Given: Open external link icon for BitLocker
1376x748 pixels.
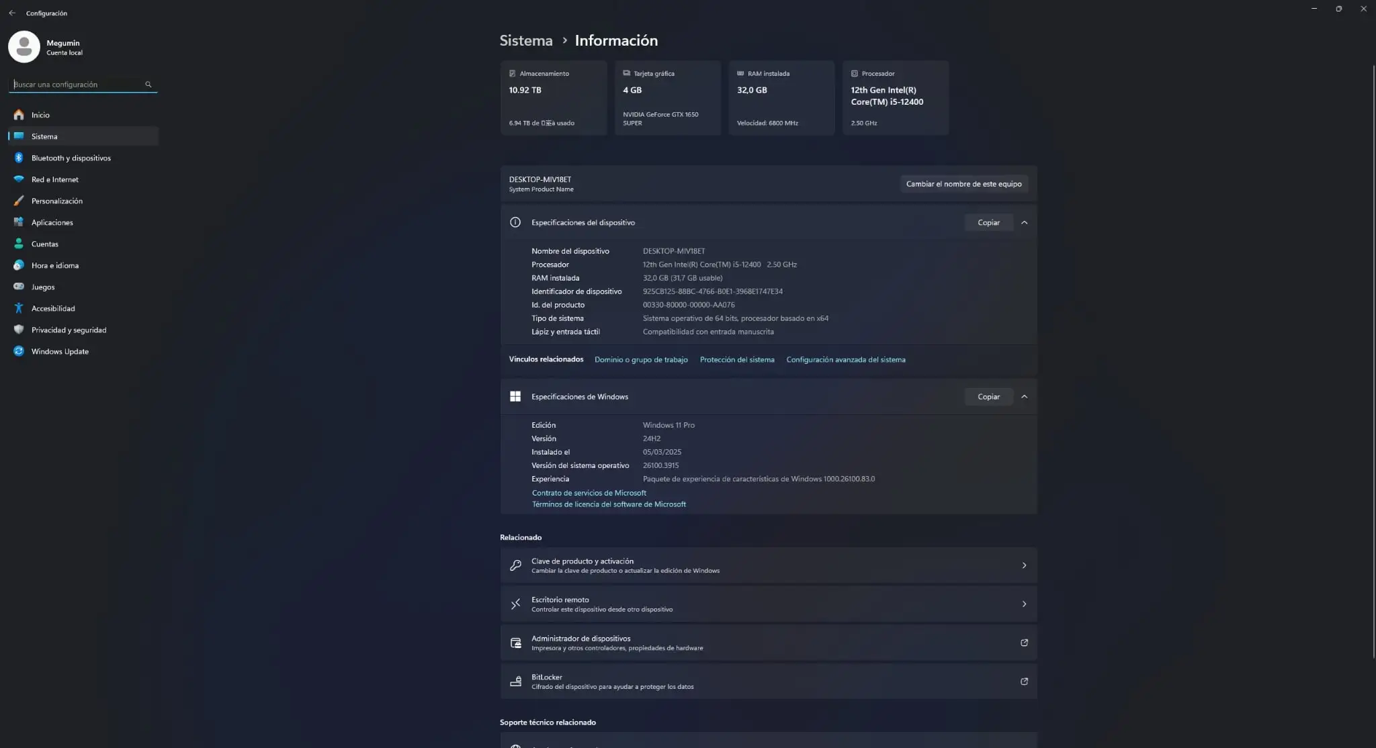Looking at the screenshot, I should click(x=1024, y=682).
